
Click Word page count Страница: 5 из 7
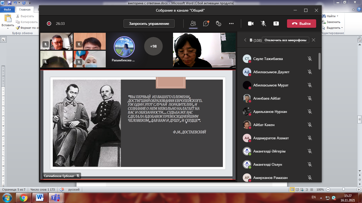point(14,190)
